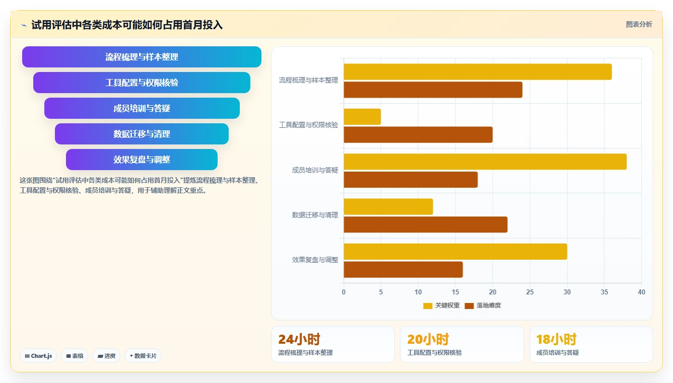Click the 落地难度 bar for 流程梳理与样本整理
This screenshot has width=673, height=383.
[x=433, y=90]
